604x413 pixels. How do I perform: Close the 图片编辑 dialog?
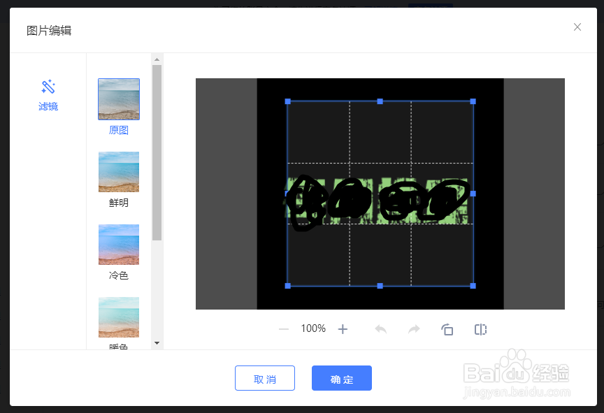pyautogui.click(x=577, y=27)
